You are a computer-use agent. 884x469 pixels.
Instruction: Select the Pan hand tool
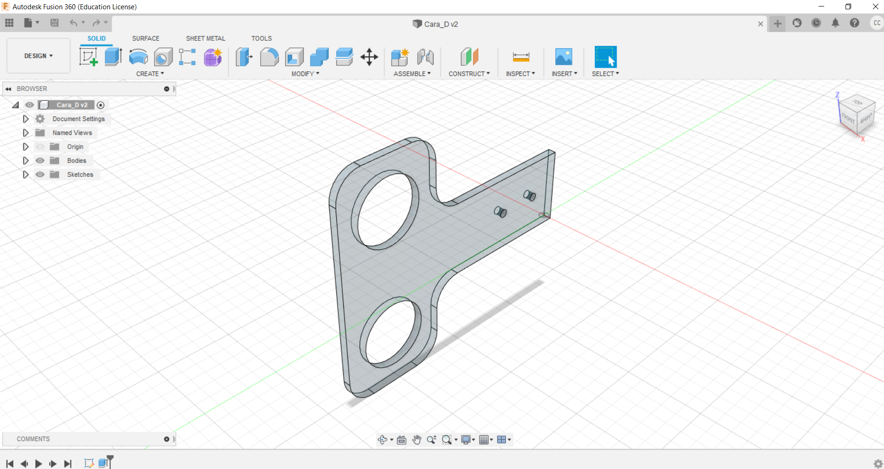click(416, 440)
